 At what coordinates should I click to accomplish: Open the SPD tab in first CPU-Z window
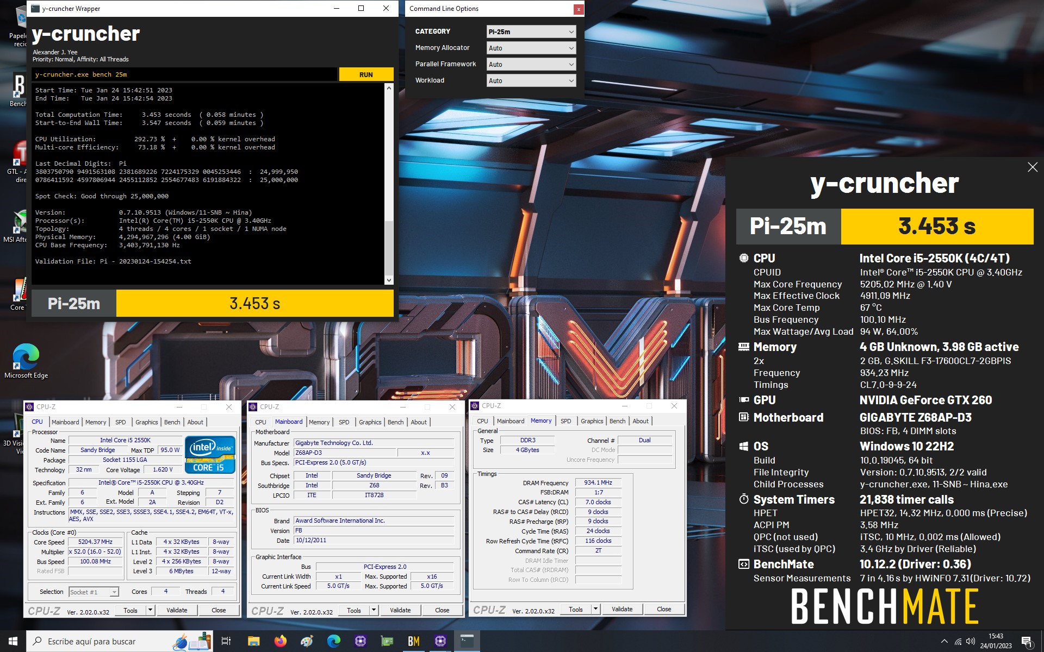point(121,422)
